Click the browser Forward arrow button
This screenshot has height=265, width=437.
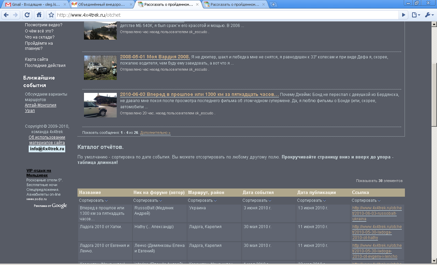[15, 15]
